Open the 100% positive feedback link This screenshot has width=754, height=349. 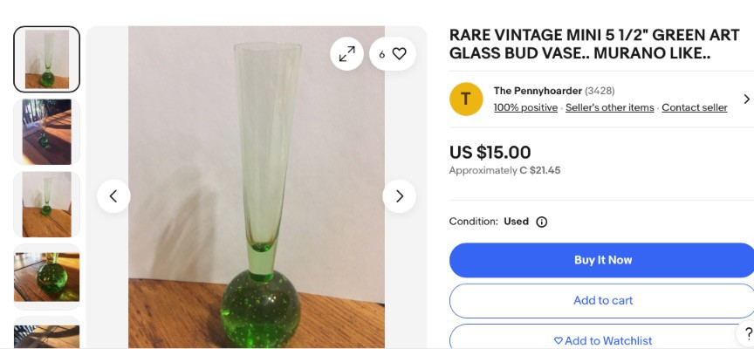point(525,107)
